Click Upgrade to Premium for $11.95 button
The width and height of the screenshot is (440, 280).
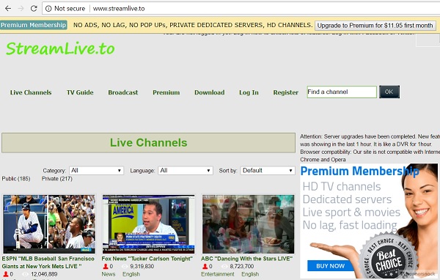pos(375,26)
